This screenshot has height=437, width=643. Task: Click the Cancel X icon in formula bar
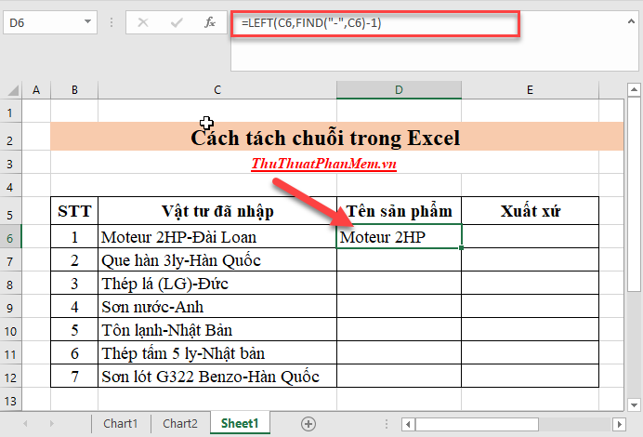coord(143,22)
